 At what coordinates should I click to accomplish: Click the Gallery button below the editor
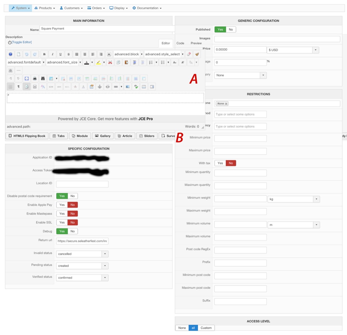[x=103, y=136]
